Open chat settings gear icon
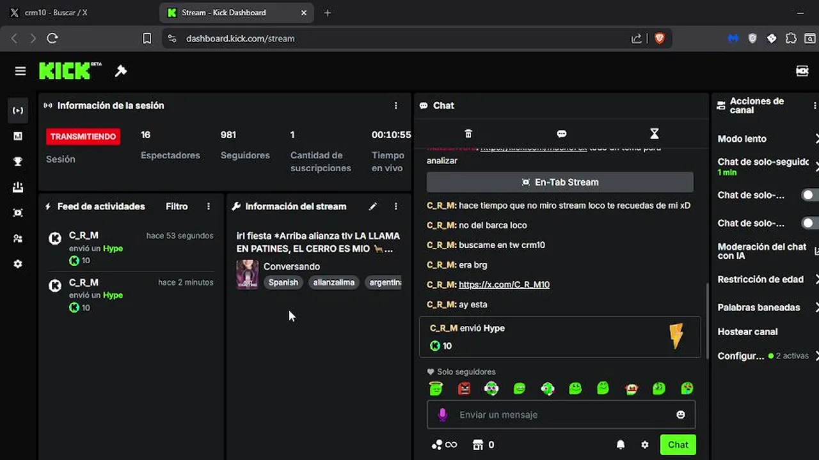Screen dimensions: 819x460 click(x=645, y=445)
